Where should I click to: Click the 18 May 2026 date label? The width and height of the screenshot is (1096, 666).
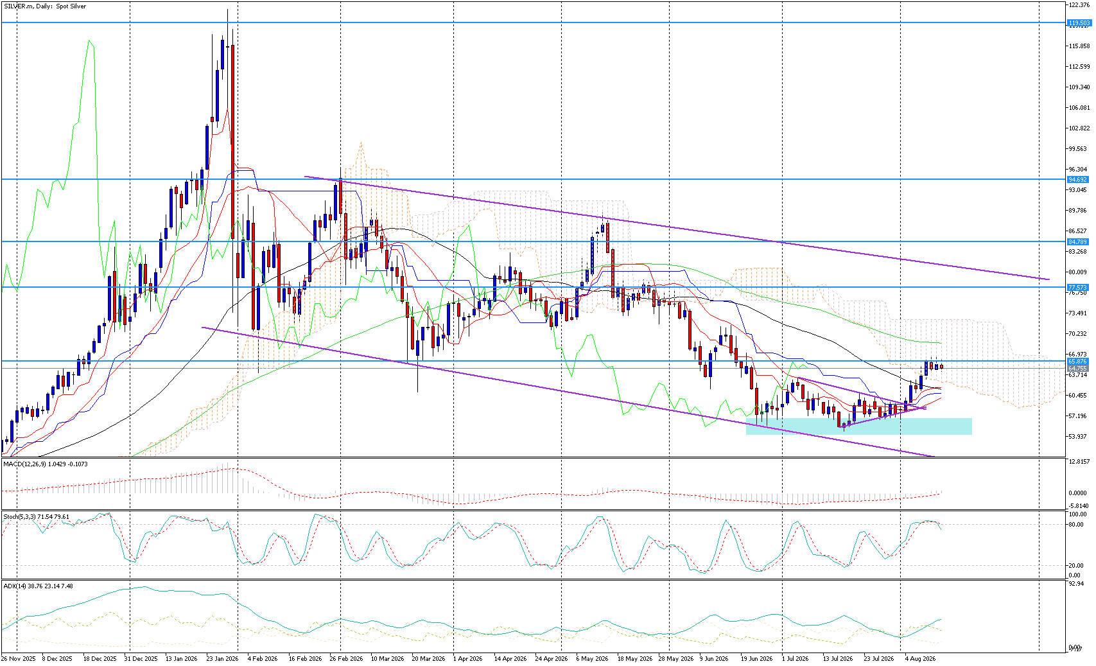coord(634,659)
